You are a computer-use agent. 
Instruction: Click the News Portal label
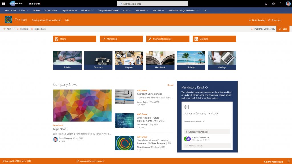pyautogui.click(x=58, y=125)
